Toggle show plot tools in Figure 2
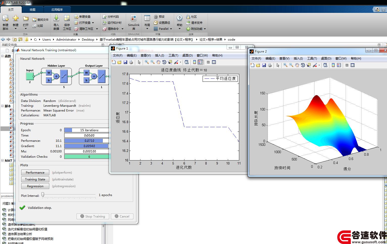The width and height of the screenshot is (387, 244). click(353, 65)
